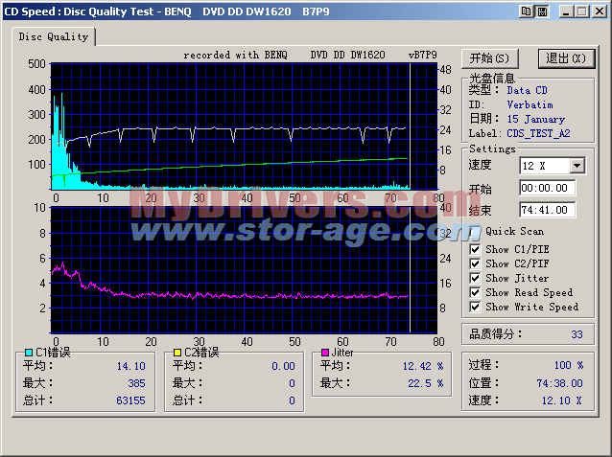
Task: Click the copy-to-clipboard icon in title bar
Action: [526, 10]
